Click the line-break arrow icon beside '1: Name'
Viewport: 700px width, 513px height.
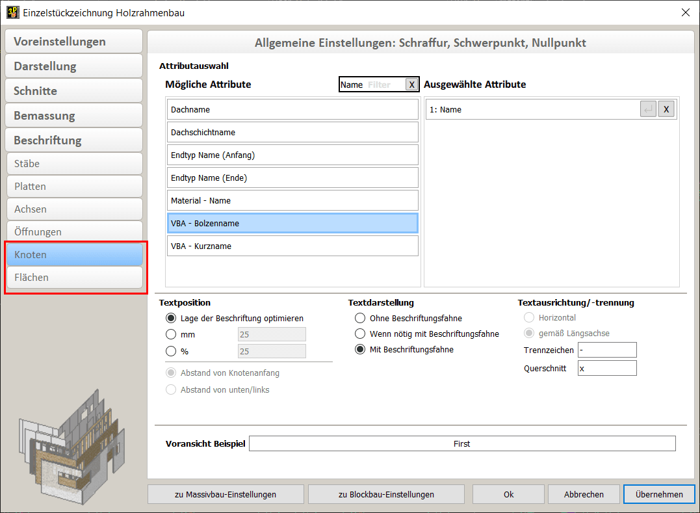pos(648,109)
